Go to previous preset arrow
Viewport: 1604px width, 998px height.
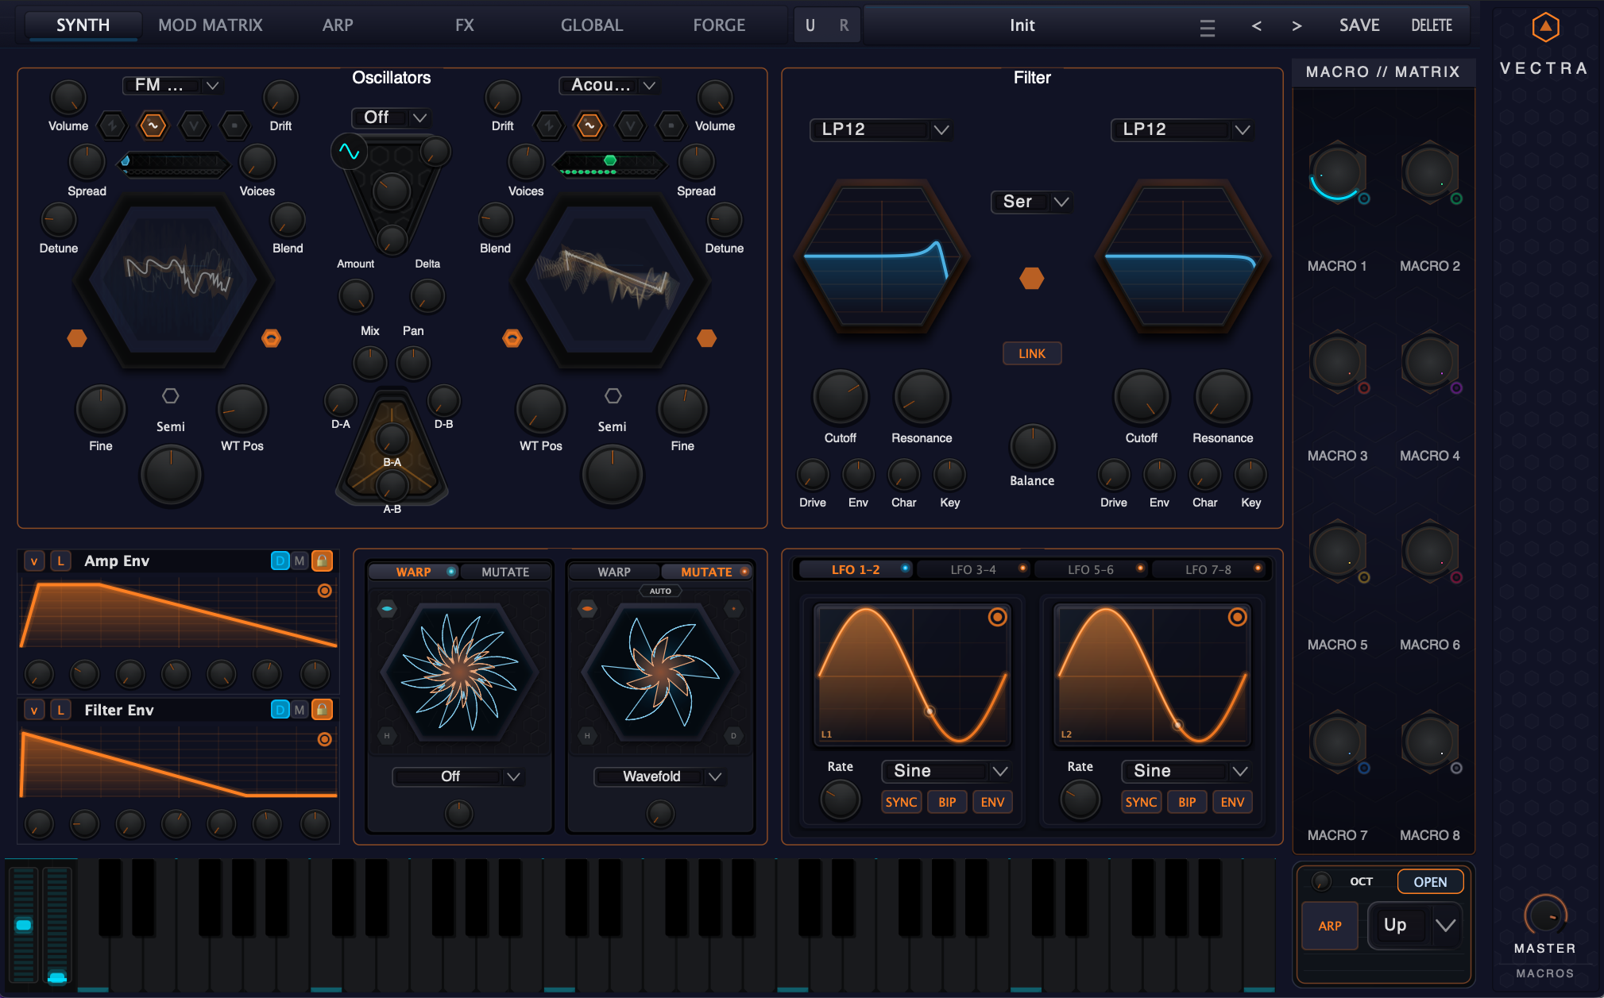(x=1256, y=26)
